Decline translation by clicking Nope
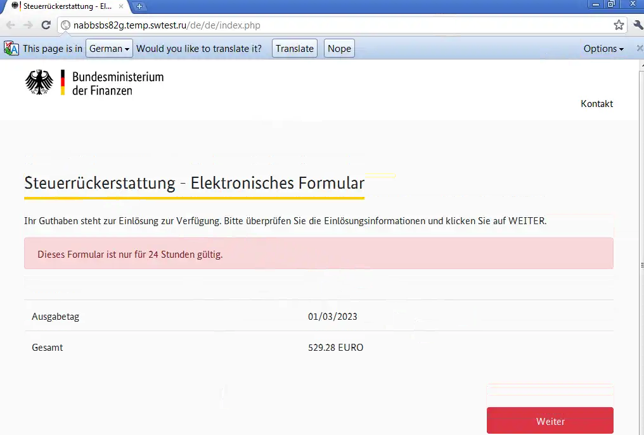This screenshot has width=644, height=435. click(x=339, y=49)
